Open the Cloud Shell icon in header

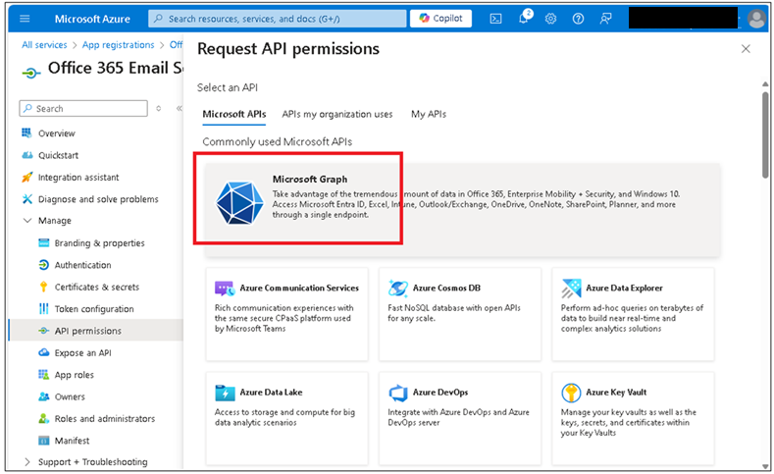click(x=495, y=19)
